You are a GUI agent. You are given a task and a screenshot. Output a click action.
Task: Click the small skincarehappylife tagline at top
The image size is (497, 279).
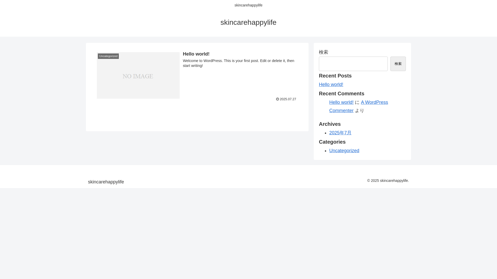tap(248, 5)
